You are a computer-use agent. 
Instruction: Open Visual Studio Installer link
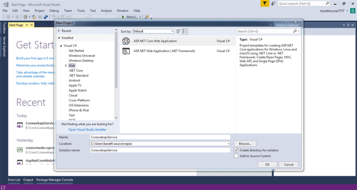click(x=88, y=129)
